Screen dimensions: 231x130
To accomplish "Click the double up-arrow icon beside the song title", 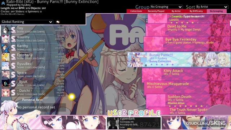I will (3, 3).
